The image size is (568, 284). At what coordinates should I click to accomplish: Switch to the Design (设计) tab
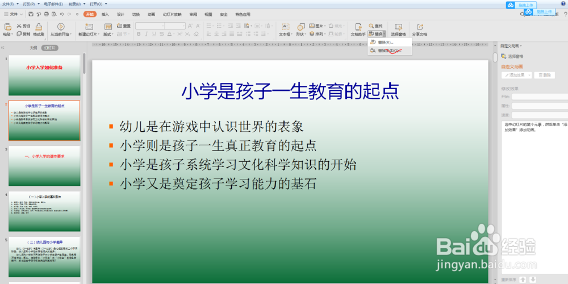point(120,15)
